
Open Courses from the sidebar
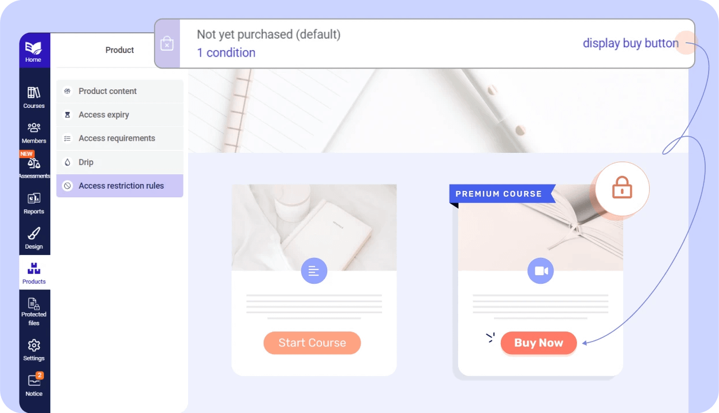click(x=34, y=93)
